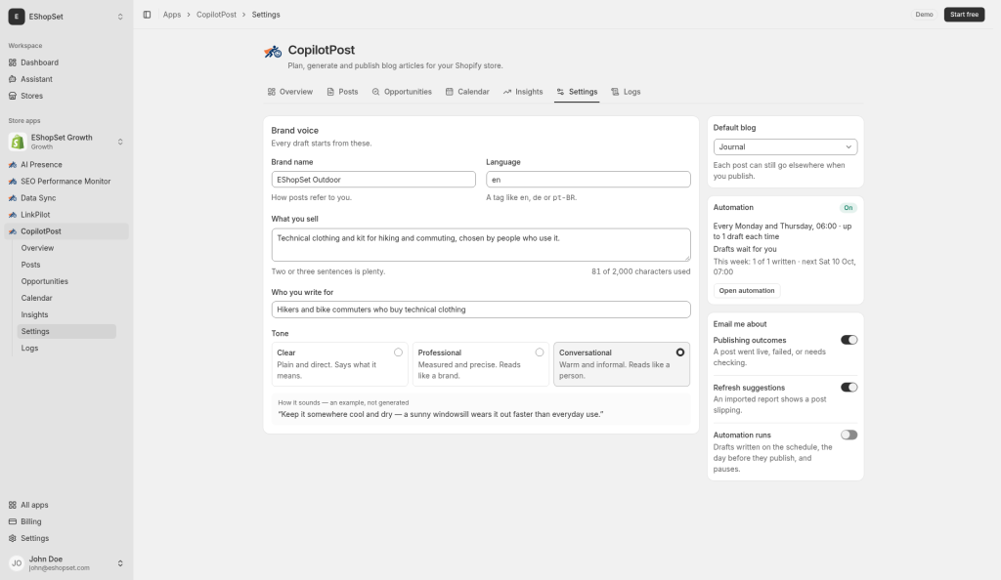The height and width of the screenshot is (580, 1001).
Task: Click the EShopSet workspace logo
Action: pos(17,17)
